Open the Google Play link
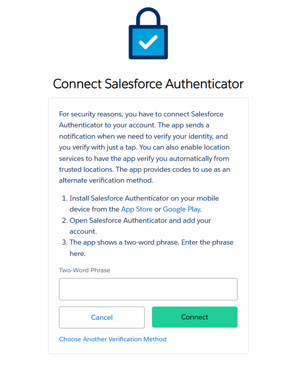The image size is (304, 365). [x=181, y=209]
